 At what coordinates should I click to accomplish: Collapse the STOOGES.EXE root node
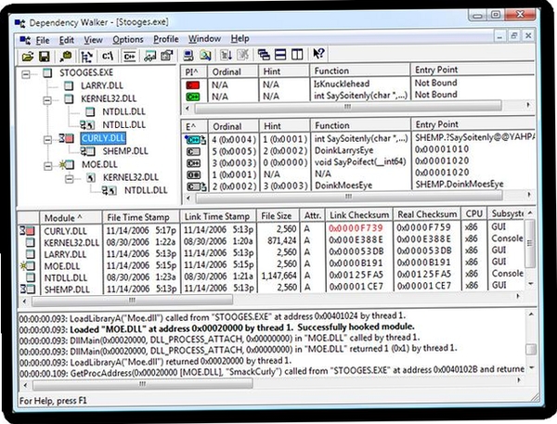coord(26,74)
